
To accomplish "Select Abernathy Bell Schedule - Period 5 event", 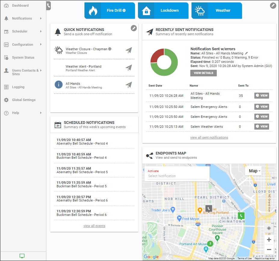I will [94, 170].
